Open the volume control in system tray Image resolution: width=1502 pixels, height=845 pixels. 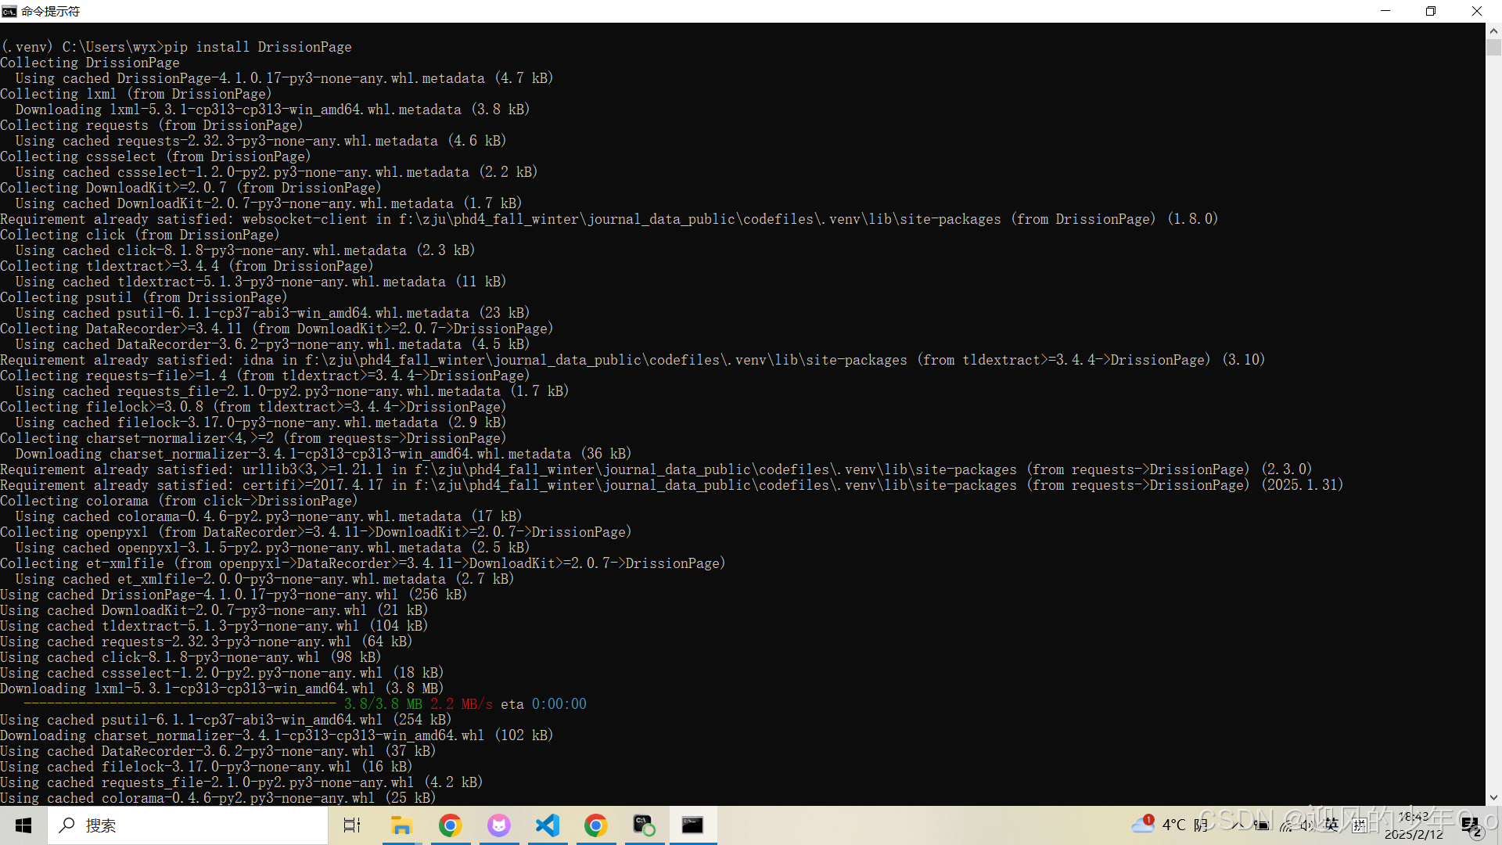pos(1305,825)
